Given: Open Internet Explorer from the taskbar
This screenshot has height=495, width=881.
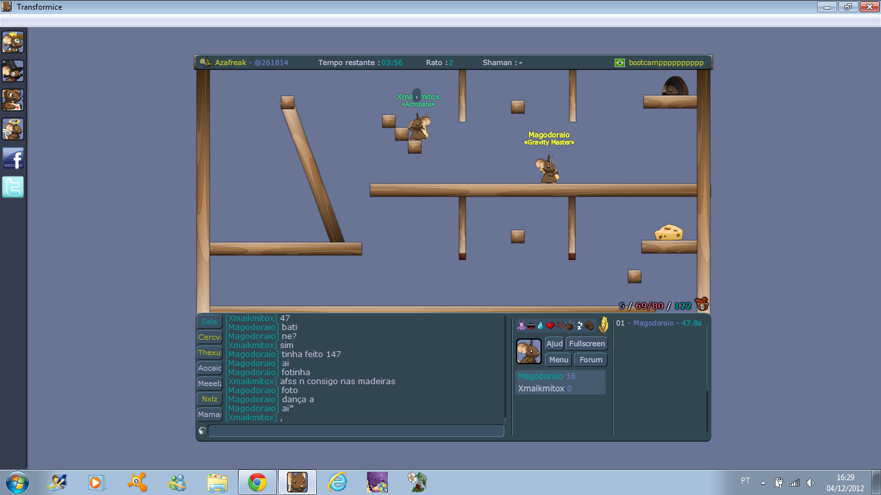Looking at the screenshot, I should click(337, 482).
